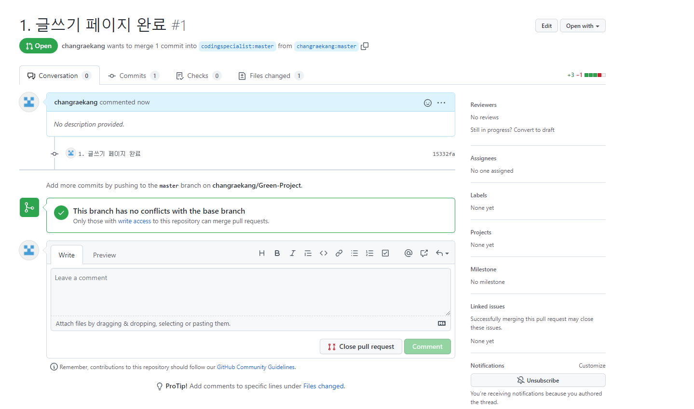Switch to the Conversation tab
The width and height of the screenshot is (694, 409).
click(x=59, y=76)
